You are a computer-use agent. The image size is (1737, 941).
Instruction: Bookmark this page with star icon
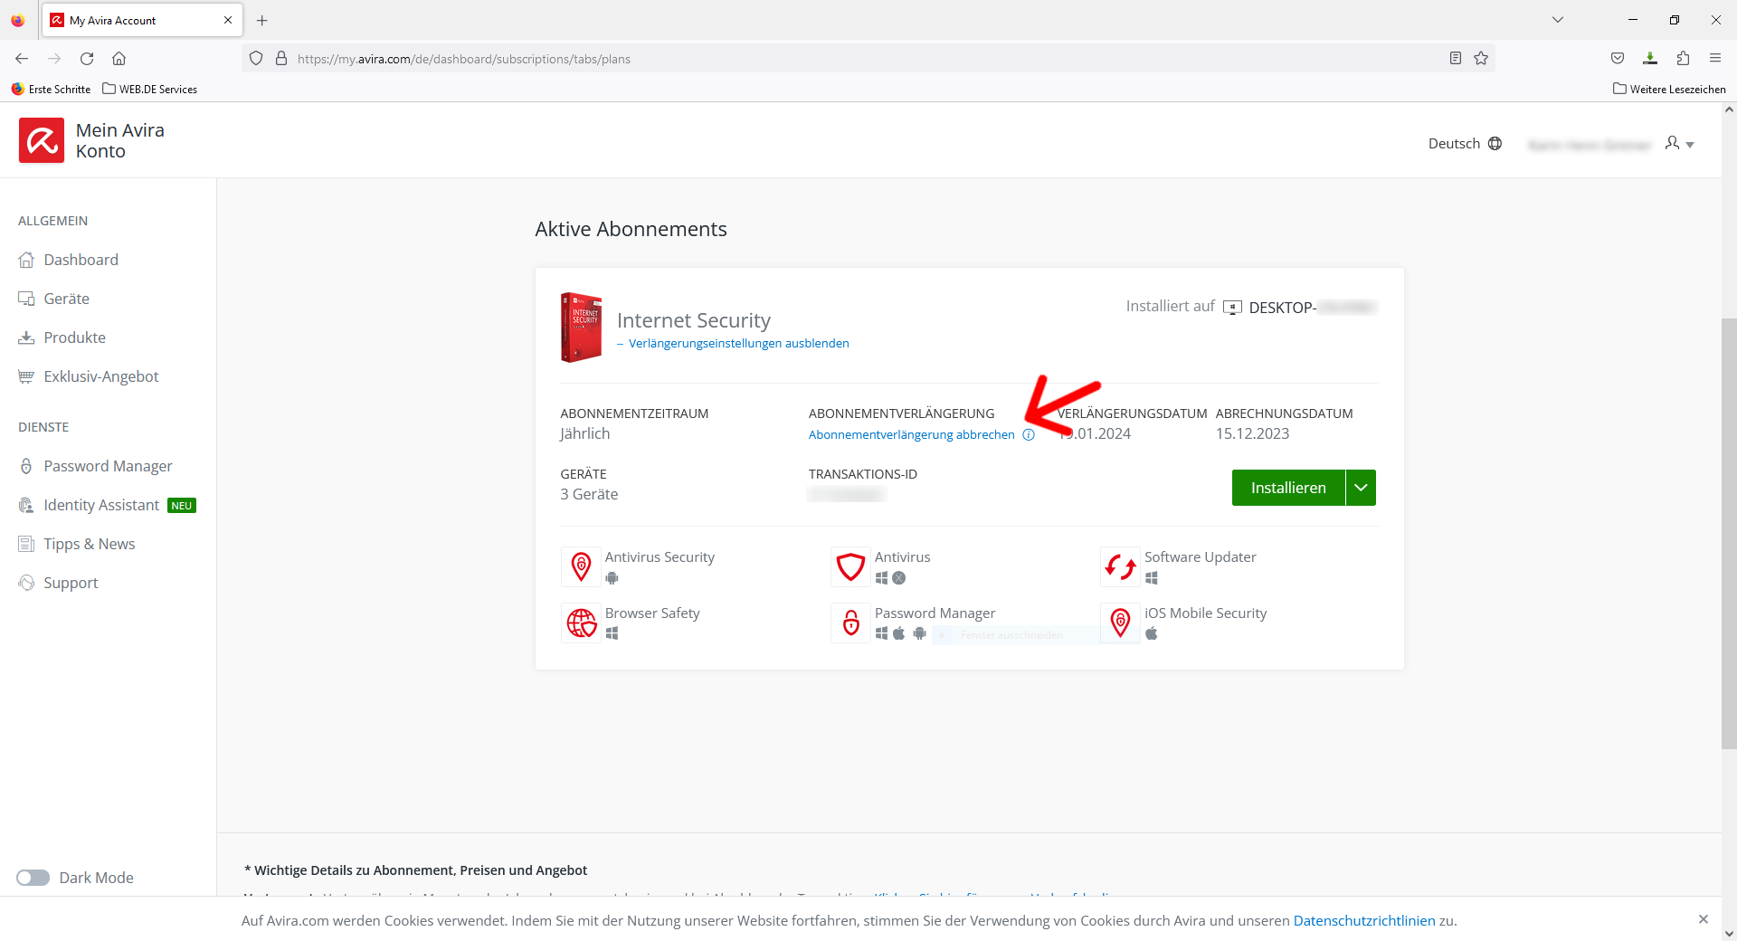[1481, 59]
